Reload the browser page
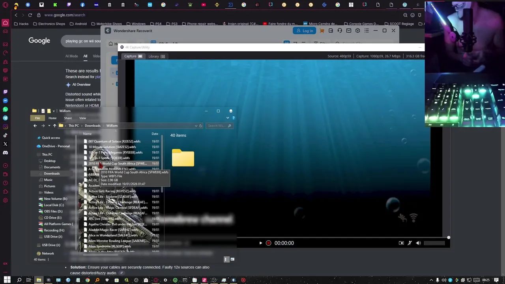The height and width of the screenshot is (284, 505). [30, 15]
